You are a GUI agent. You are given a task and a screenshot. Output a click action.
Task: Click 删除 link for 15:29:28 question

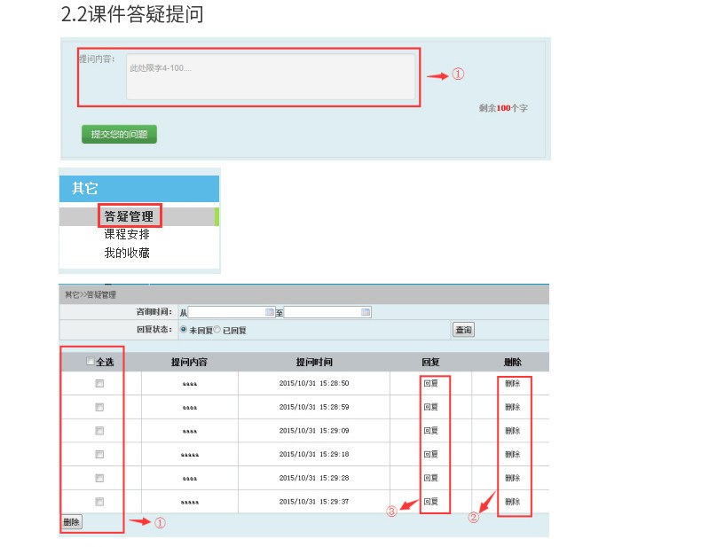point(513,478)
